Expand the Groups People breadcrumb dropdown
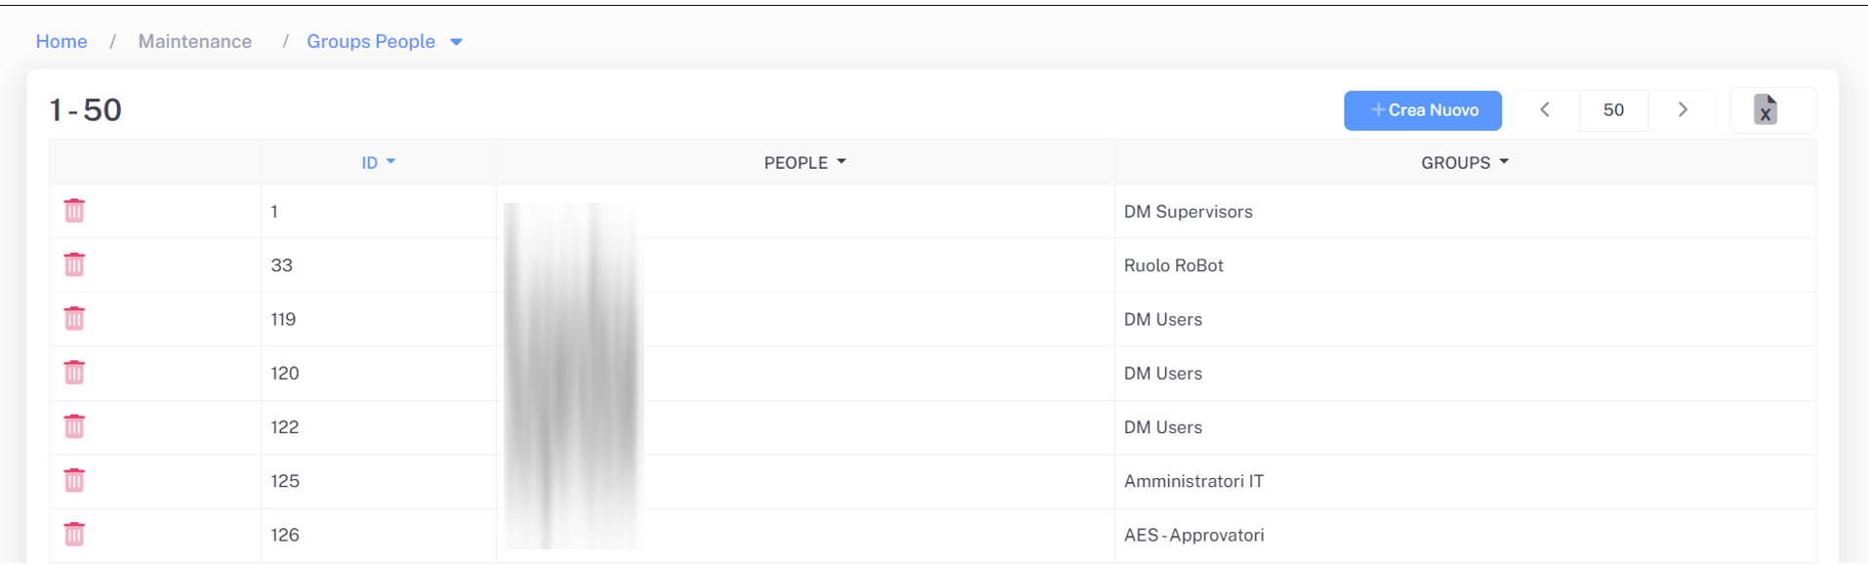Image resolution: width=1868 pixels, height=565 pixels. [456, 42]
